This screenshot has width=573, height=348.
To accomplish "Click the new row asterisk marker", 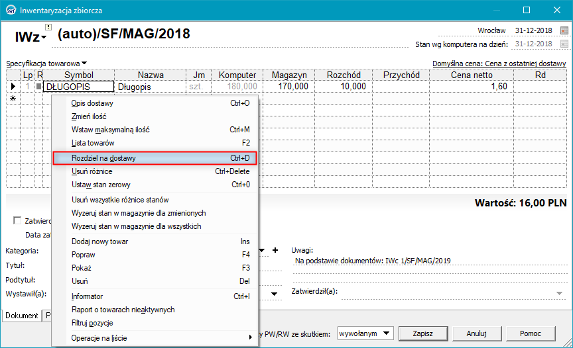I will tap(13, 99).
